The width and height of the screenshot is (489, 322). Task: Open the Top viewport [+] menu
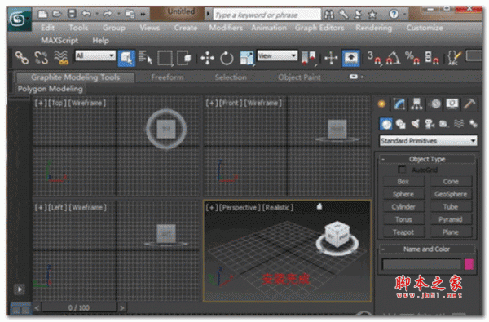pyautogui.click(x=41, y=103)
